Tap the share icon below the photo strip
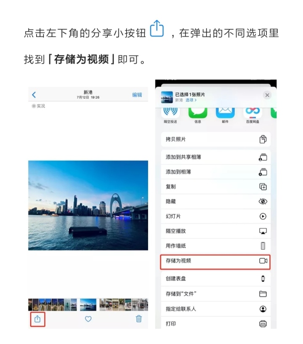 pyautogui.click(x=37, y=319)
